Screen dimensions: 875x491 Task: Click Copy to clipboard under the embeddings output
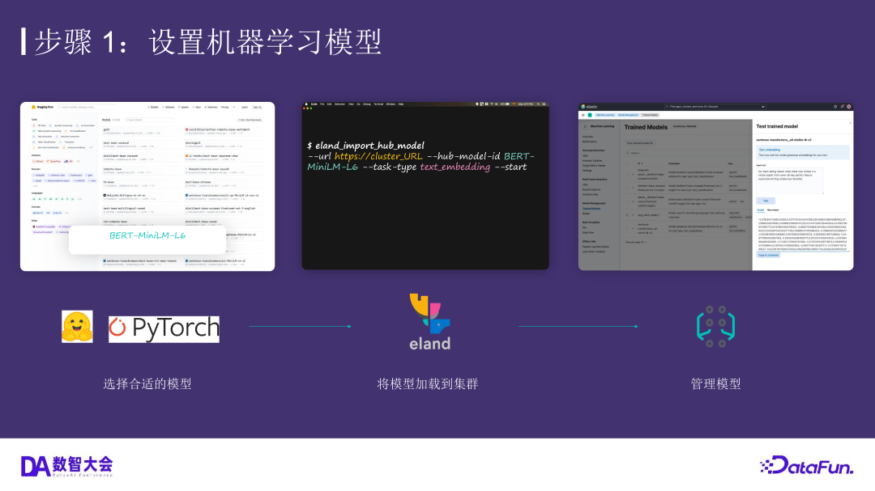point(769,255)
